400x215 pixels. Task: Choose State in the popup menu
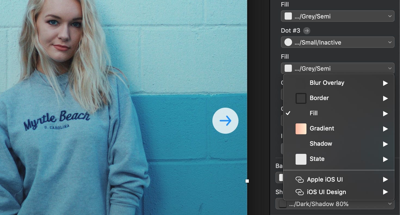pyautogui.click(x=339, y=159)
